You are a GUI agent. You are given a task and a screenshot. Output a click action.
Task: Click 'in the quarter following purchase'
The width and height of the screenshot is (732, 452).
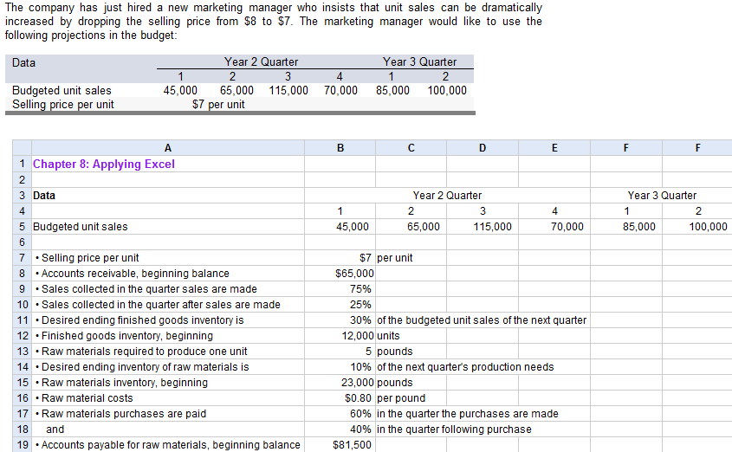pos(454,429)
